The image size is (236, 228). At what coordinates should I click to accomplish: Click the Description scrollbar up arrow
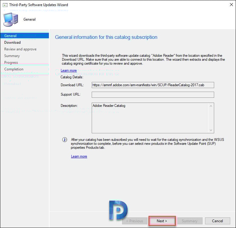tap(211, 106)
